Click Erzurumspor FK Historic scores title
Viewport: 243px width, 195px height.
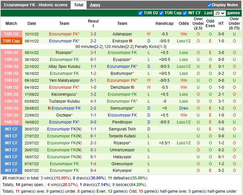tap(36, 5)
